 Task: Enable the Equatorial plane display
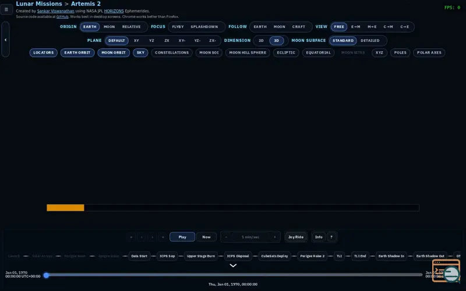[x=318, y=52]
